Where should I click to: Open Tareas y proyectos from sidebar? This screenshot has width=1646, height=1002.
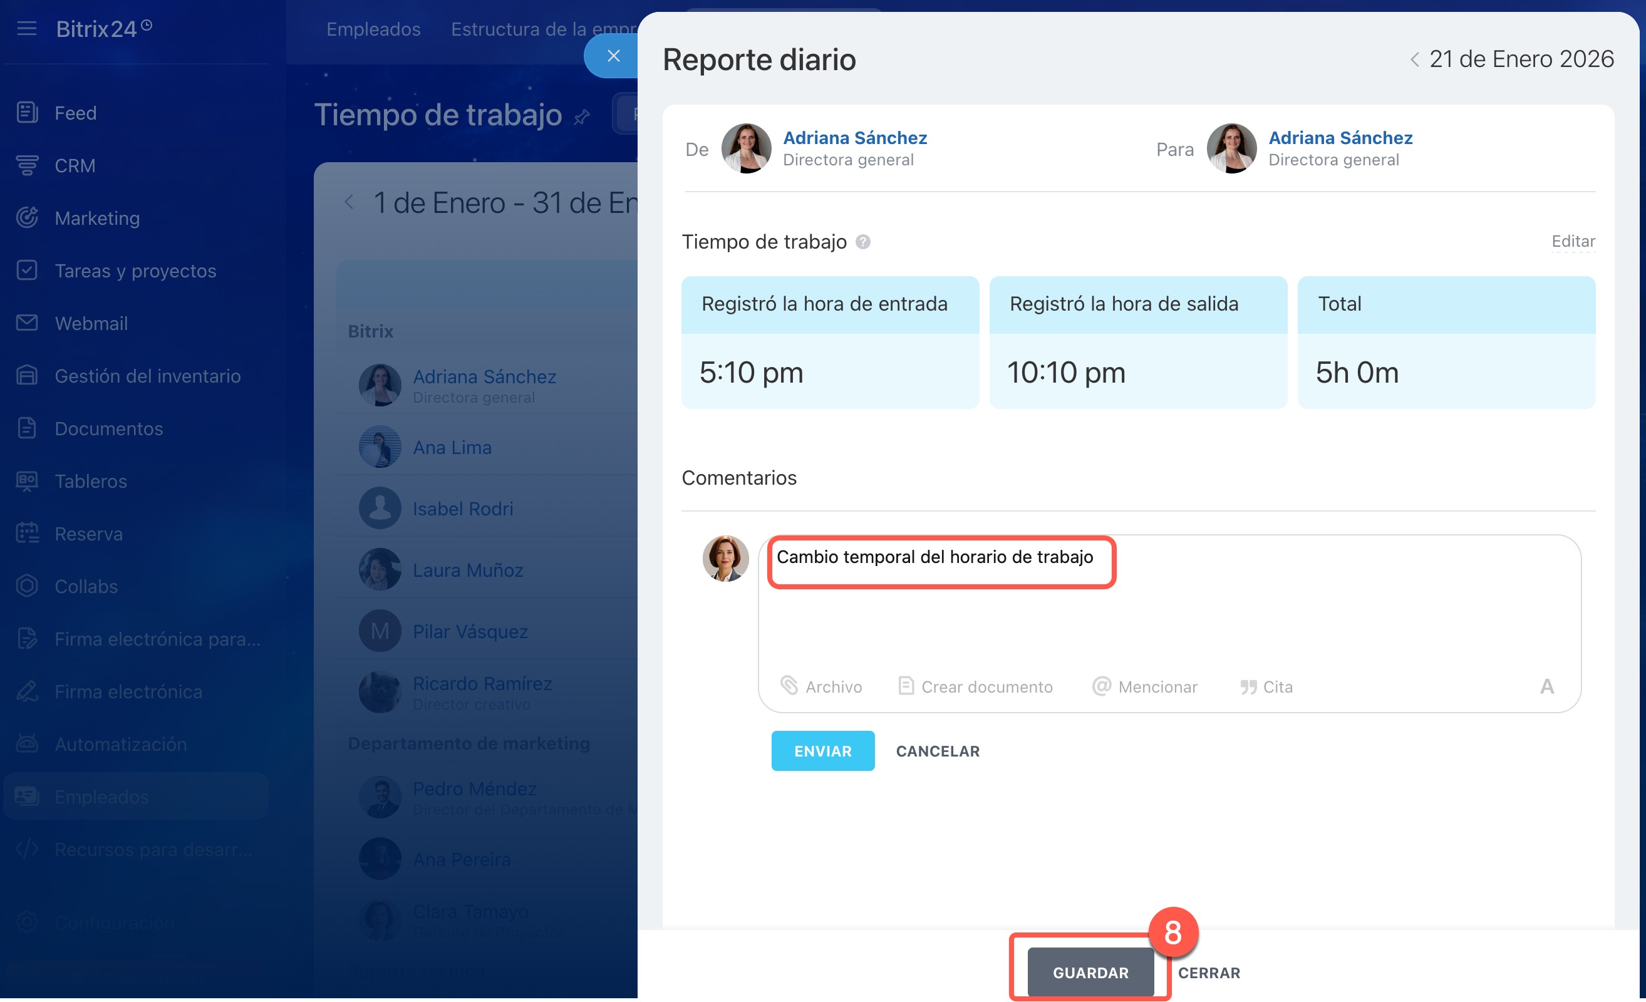[x=135, y=271]
